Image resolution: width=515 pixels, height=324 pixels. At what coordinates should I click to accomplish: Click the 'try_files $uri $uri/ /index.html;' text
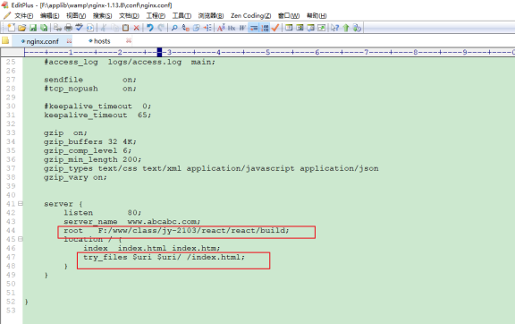coord(164,257)
